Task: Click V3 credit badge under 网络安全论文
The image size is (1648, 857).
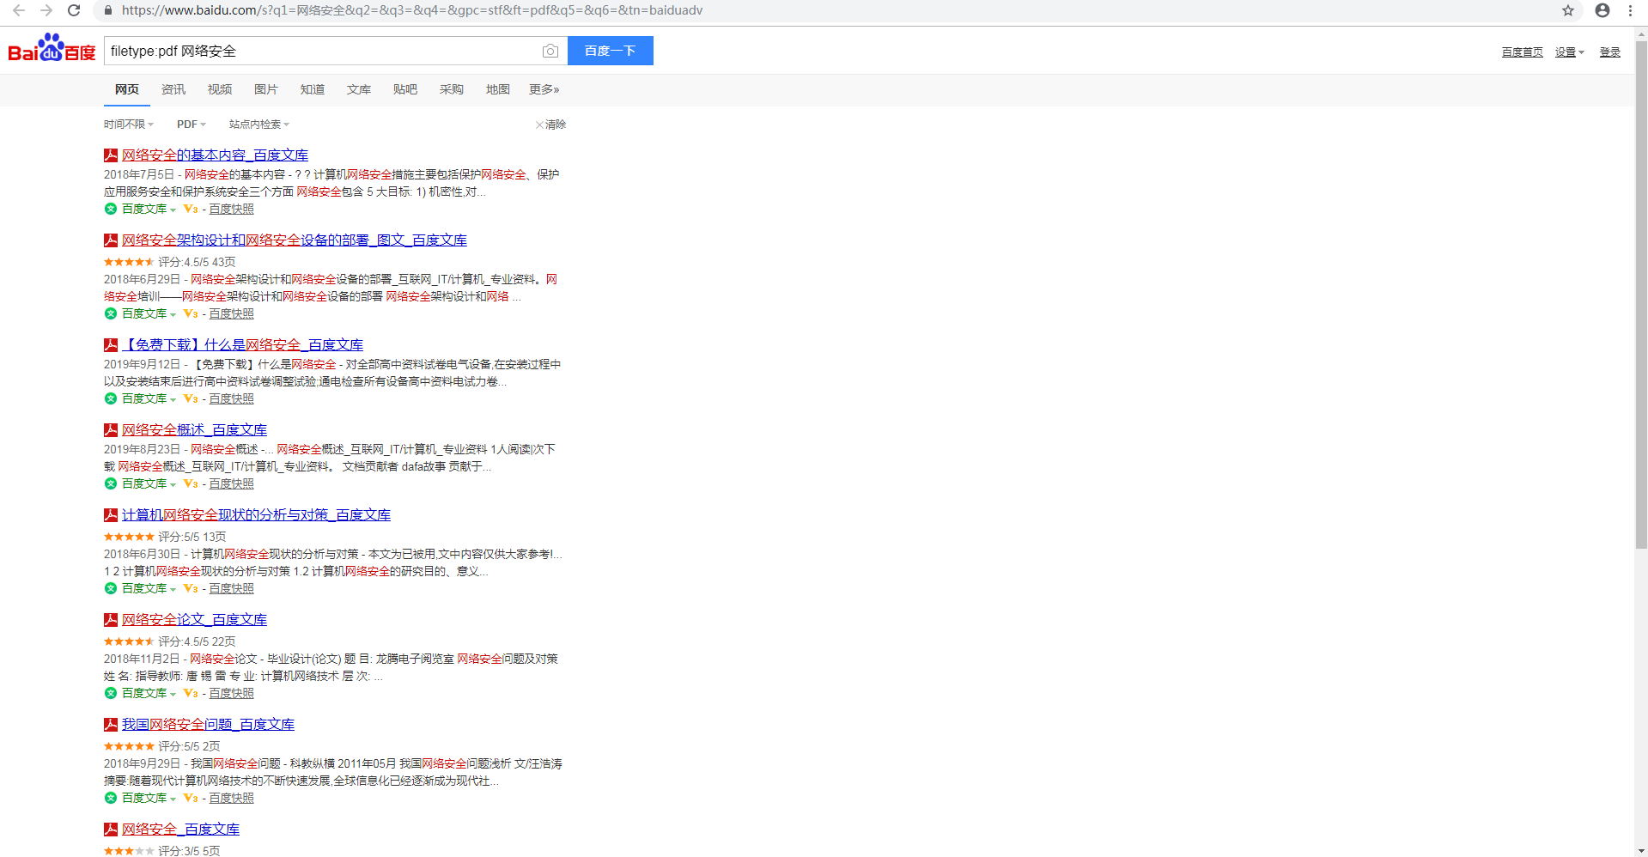Action: 191,693
